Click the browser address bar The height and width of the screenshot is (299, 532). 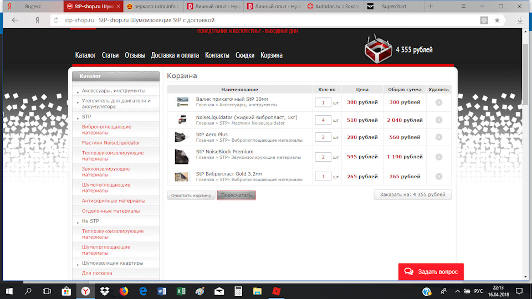pyautogui.click(x=265, y=20)
